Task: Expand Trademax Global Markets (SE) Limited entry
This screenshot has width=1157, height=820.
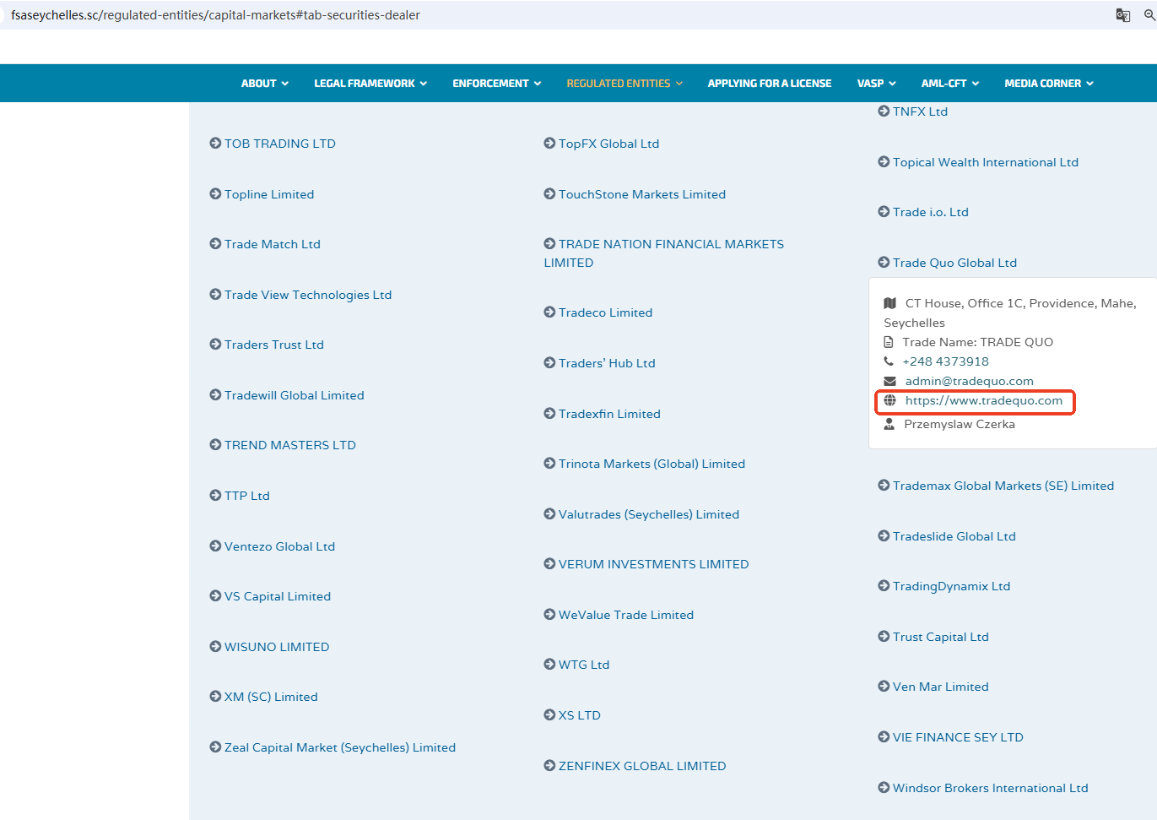Action: pyautogui.click(x=1003, y=486)
